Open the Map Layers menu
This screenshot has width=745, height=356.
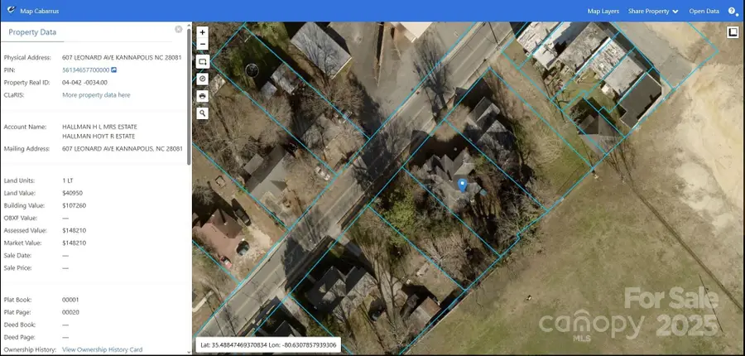pyautogui.click(x=603, y=11)
